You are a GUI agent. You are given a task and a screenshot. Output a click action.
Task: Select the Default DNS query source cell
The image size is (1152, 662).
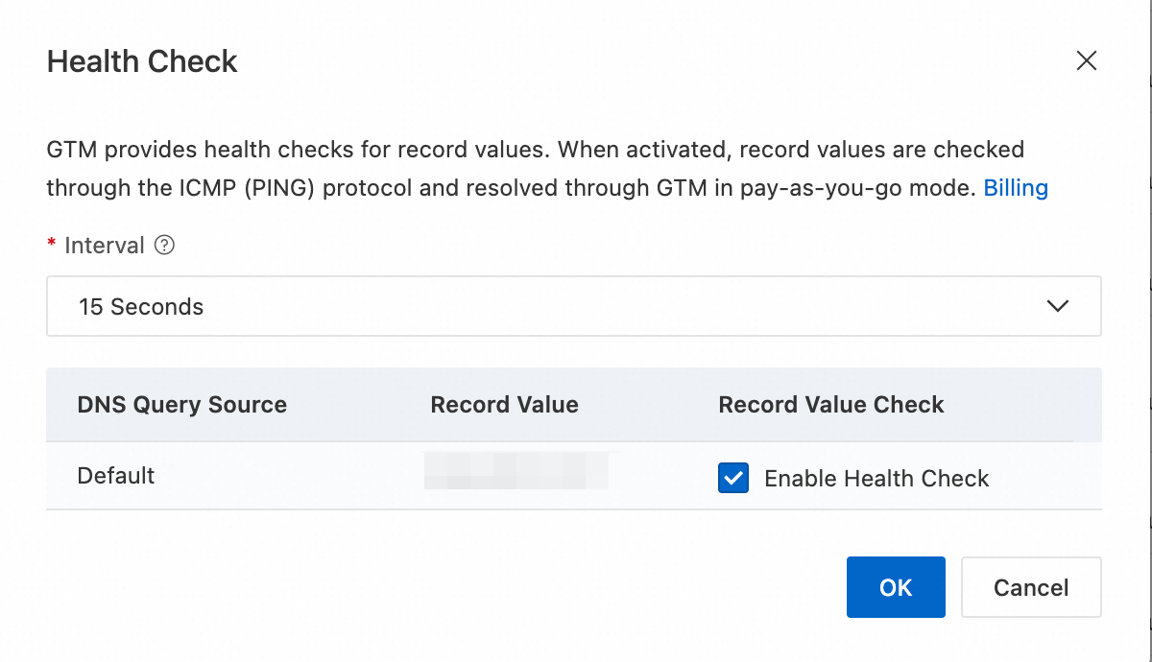(116, 476)
